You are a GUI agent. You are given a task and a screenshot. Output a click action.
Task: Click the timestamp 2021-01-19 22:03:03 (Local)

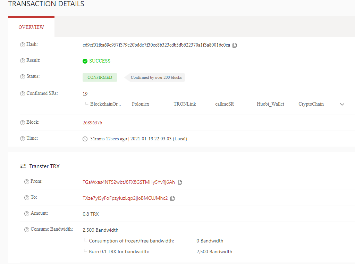(159, 139)
